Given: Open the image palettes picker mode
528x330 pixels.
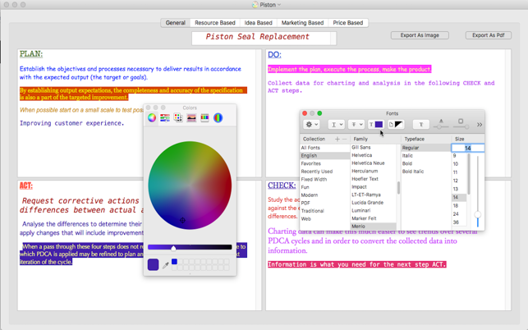Looking at the screenshot, I should [191, 117].
